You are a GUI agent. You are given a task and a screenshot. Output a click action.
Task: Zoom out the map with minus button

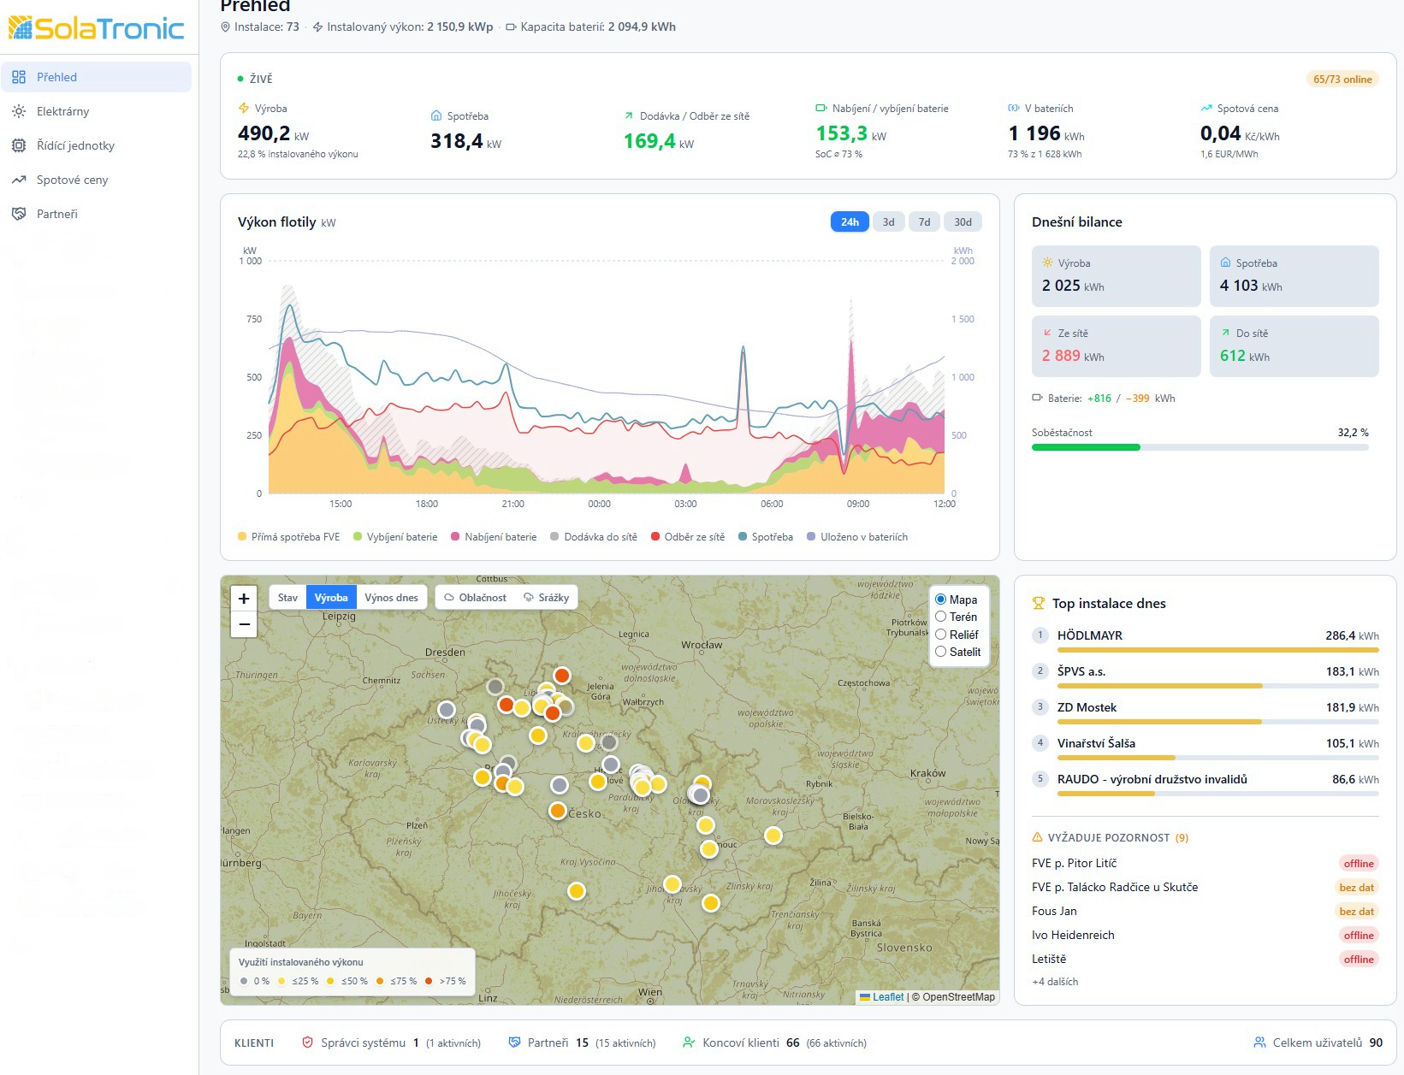pos(244,624)
